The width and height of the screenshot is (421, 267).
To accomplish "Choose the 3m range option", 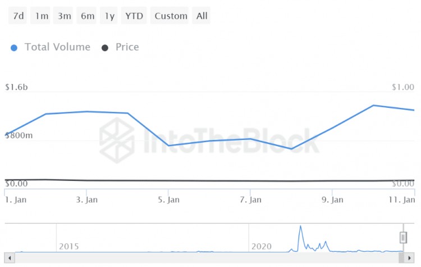I will (65, 16).
